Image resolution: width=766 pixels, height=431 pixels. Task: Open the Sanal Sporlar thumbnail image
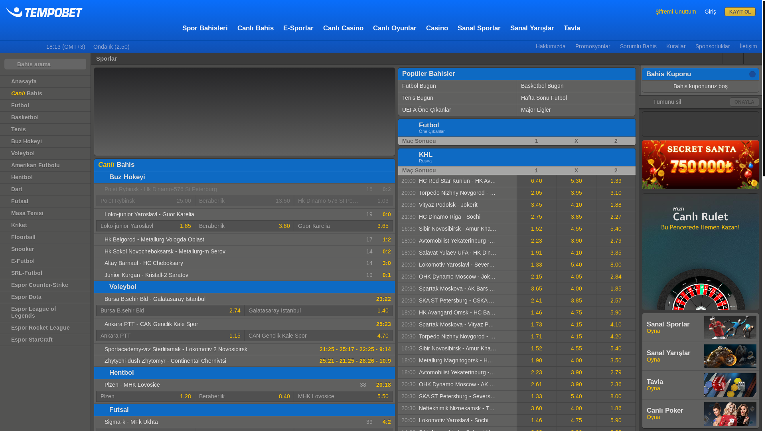(x=730, y=327)
